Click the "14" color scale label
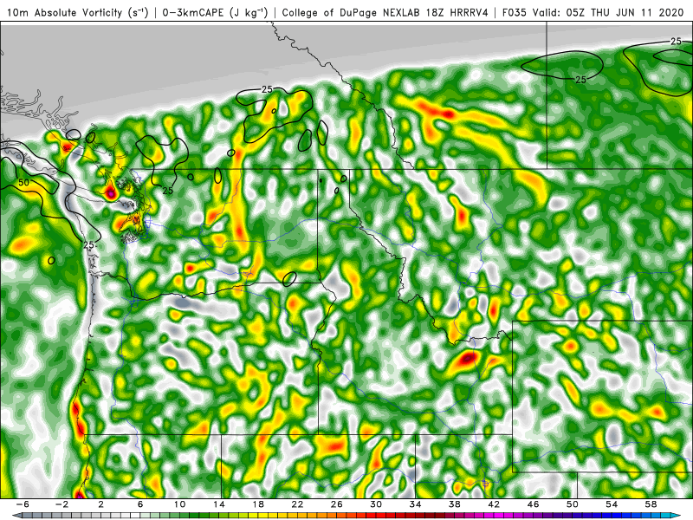Screen dimensions: 693x520 (x=219, y=504)
